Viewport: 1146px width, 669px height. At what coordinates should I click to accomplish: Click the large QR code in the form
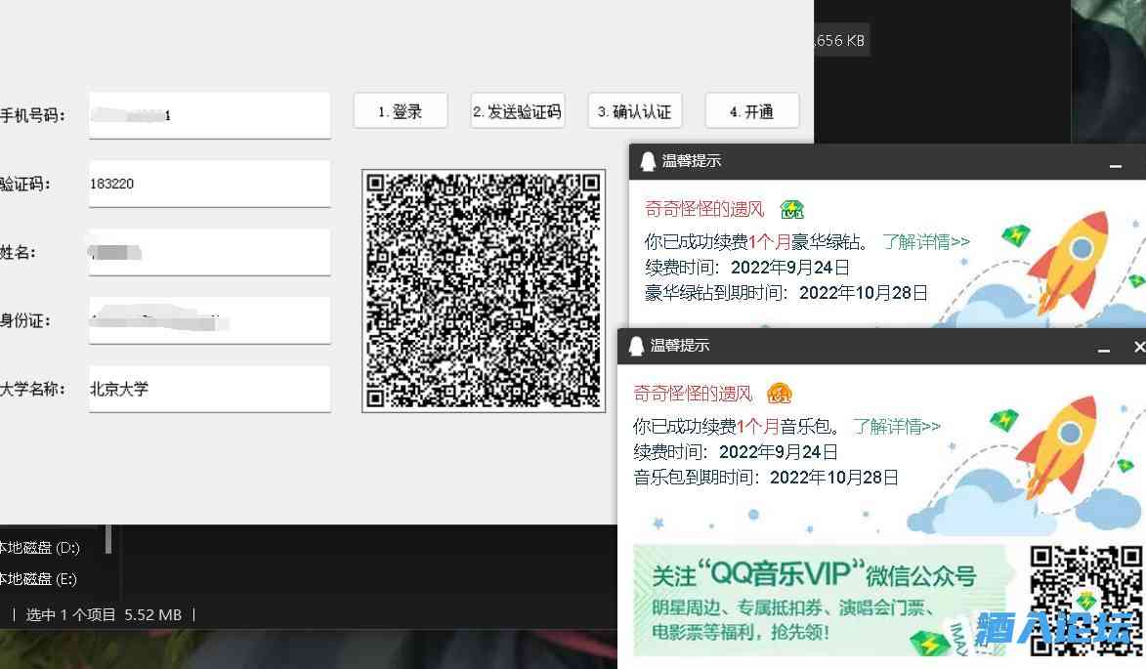(x=484, y=291)
